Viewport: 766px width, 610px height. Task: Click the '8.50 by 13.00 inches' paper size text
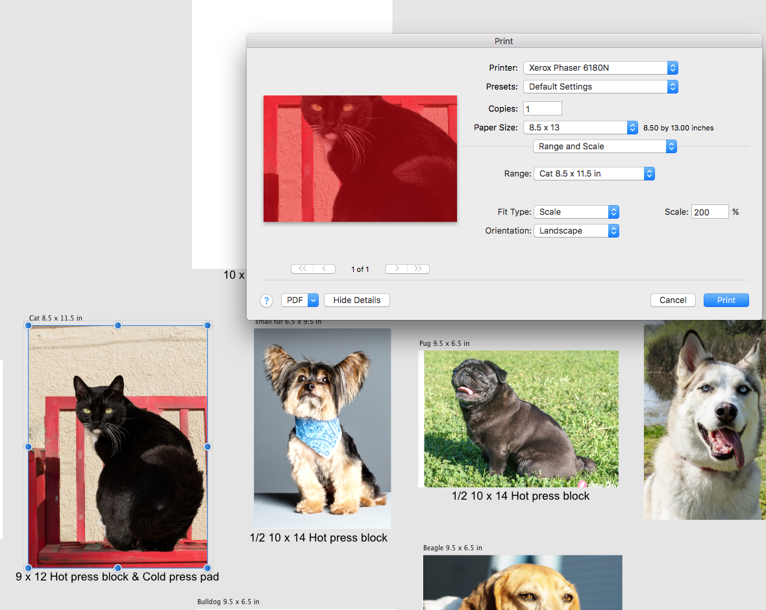pyautogui.click(x=678, y=128)
